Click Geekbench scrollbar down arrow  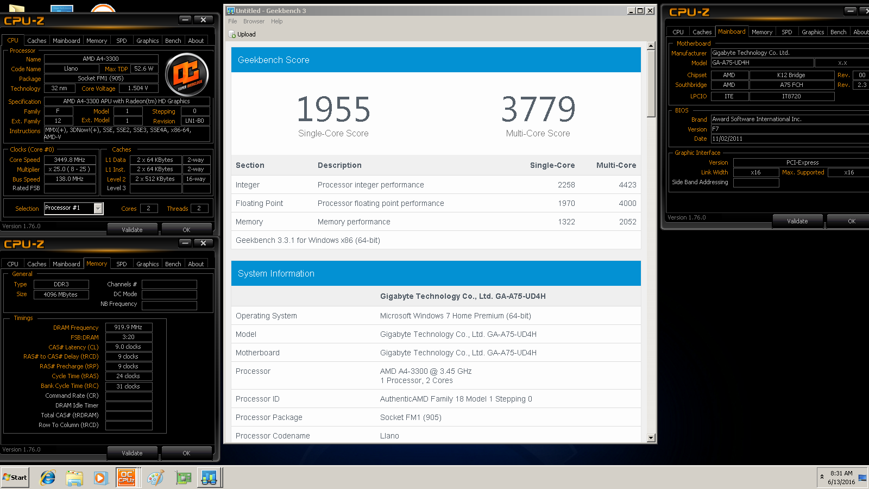[651, 437]
